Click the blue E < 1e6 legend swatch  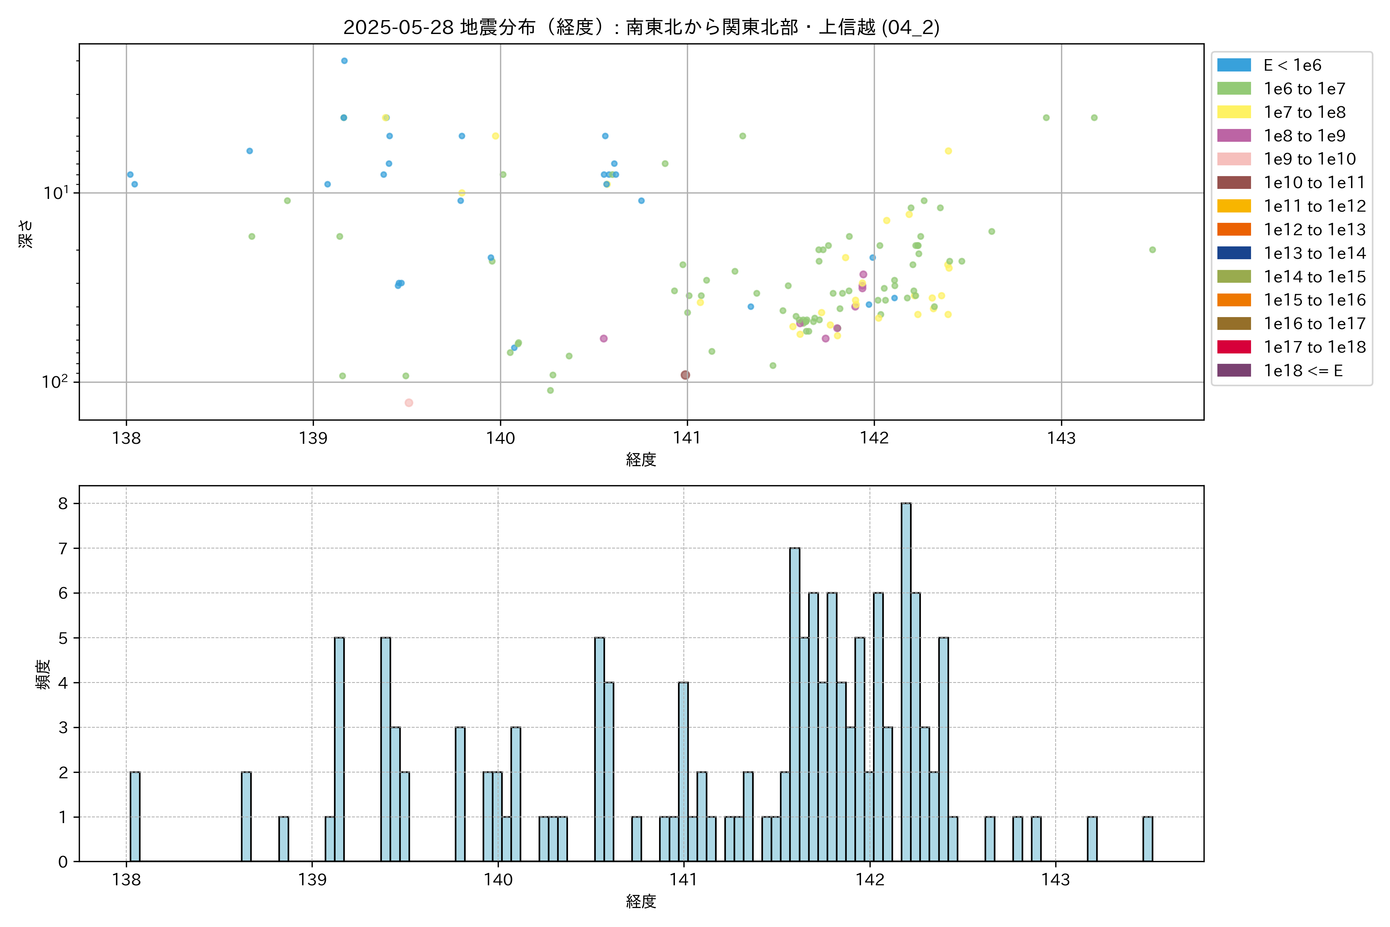pos(1233,65)
